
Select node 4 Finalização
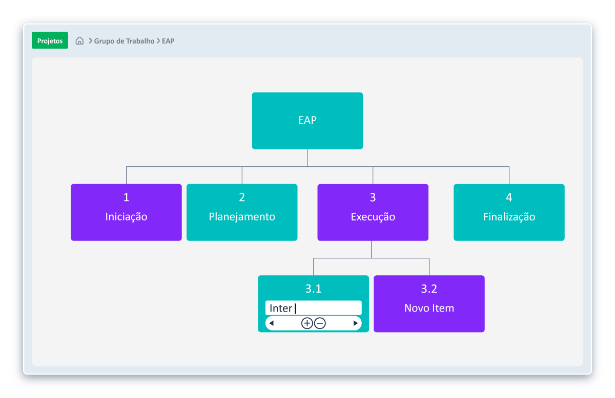(509, 212)
